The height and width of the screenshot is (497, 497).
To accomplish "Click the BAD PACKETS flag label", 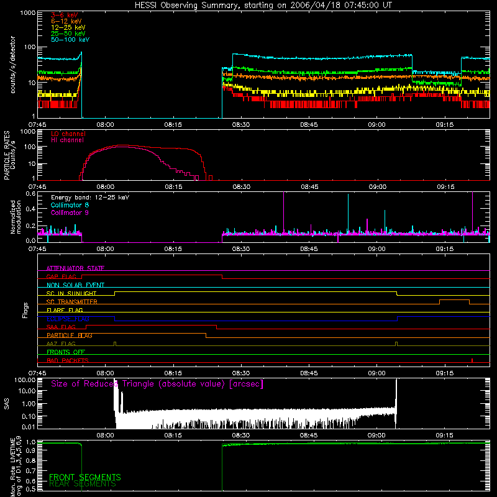I will pos(68,360).
